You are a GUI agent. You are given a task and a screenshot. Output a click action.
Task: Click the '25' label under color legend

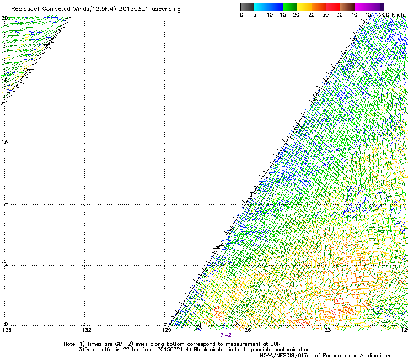[312, 15]
